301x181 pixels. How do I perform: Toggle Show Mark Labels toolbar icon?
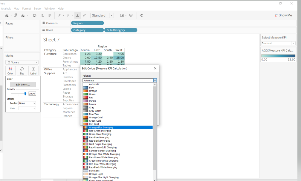click(77, 15)
